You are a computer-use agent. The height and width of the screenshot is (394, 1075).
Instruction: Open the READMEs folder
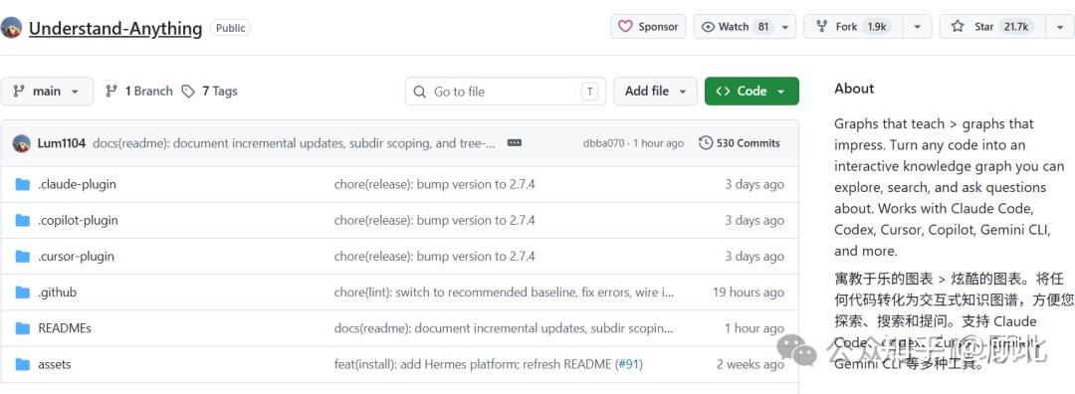click(x=65, y=328)
